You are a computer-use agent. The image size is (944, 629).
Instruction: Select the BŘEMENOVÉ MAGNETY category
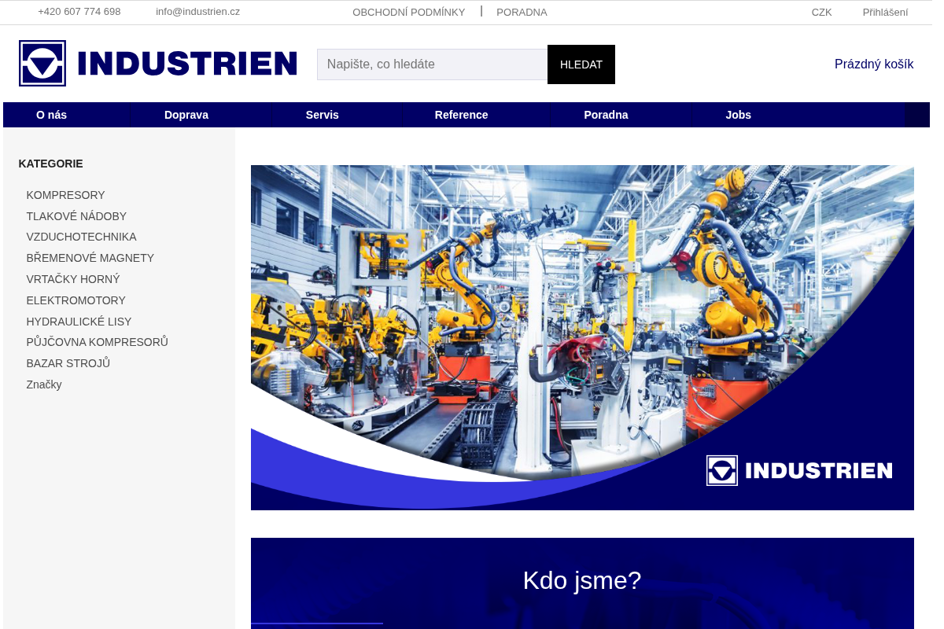pyautogui.click(x=90, y=258)
